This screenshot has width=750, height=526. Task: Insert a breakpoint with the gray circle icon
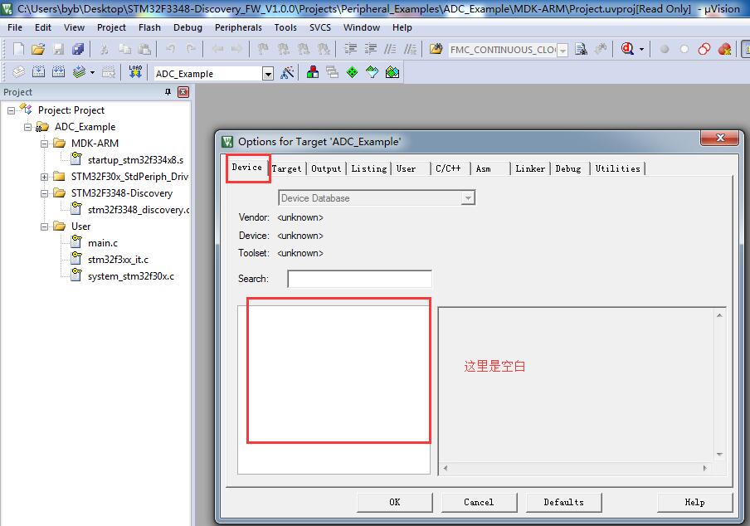tap(665, 49)
